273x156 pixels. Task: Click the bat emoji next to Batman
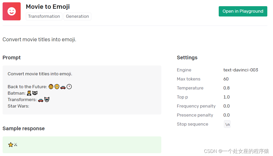coord(35,93)
